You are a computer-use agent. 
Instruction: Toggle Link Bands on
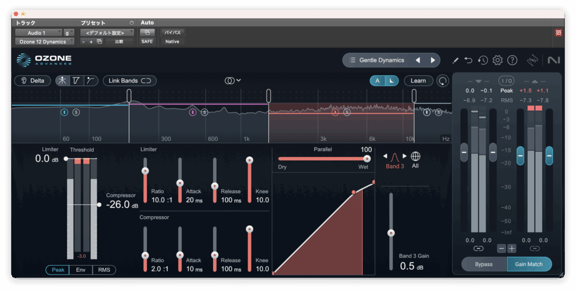pyautogui.click(x=129, y=81)
